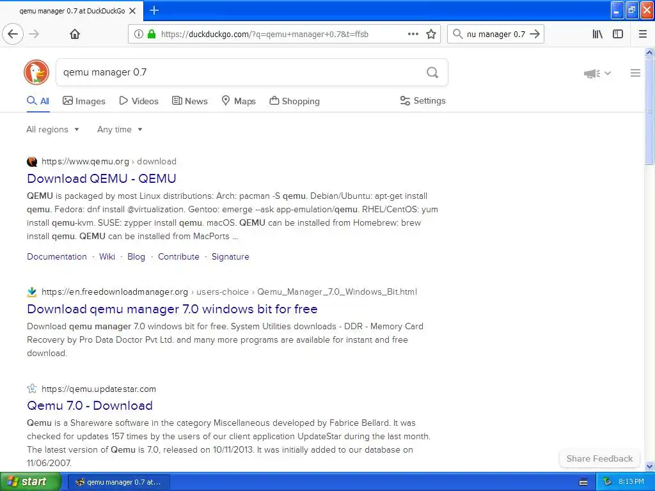Open the Contribute sublink
Viewport: 655px width, 491px height.
[x=179, y=257]
